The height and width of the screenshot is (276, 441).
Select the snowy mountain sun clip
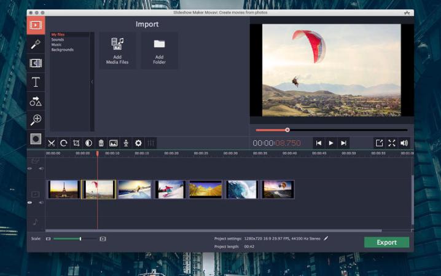pyautogui.click(x=135, y=189)
